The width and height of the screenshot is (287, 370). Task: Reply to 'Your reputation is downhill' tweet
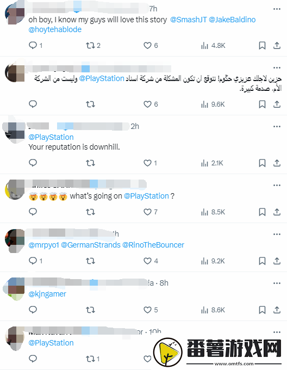[33, 163]
